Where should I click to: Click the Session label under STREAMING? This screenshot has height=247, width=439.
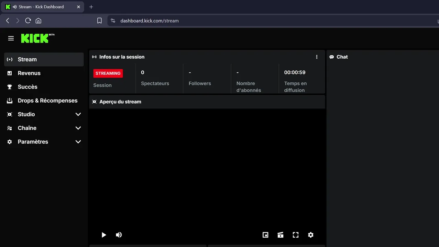[x=102, y=85]
